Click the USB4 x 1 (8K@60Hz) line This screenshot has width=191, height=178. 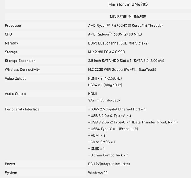coord(105,85)
